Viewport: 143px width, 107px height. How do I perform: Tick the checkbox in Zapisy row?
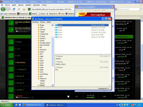click(x=68, y=96)
